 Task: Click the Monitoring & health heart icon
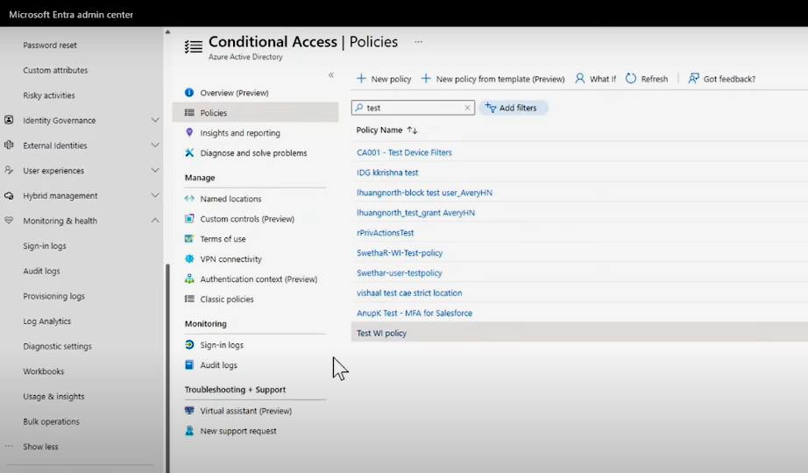pos(9,220)
